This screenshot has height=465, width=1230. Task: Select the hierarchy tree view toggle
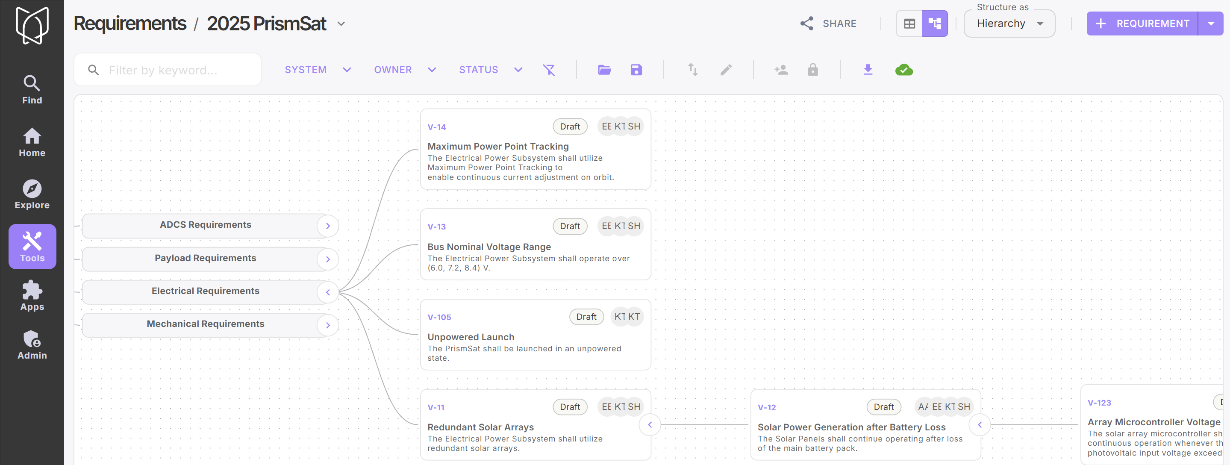tap(934, 24)
